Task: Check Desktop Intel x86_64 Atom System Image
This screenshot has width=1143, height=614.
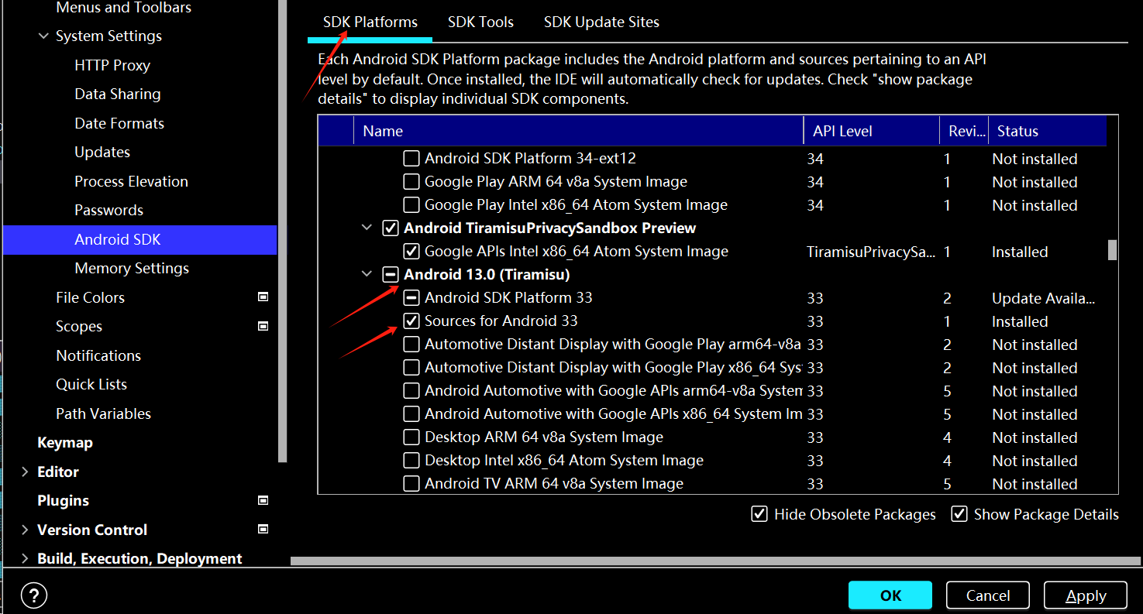Action: (x=411, y=461)
